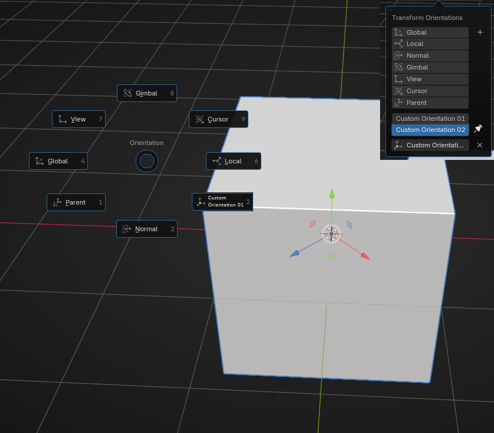Choose Normal in the Orientation pie menu
Image resolution: width=494 pixels, height=433 pixels.
(147, 229)
